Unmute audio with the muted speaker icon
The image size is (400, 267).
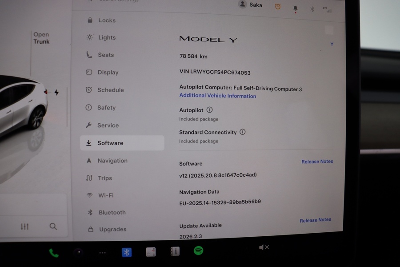[264, 247]
